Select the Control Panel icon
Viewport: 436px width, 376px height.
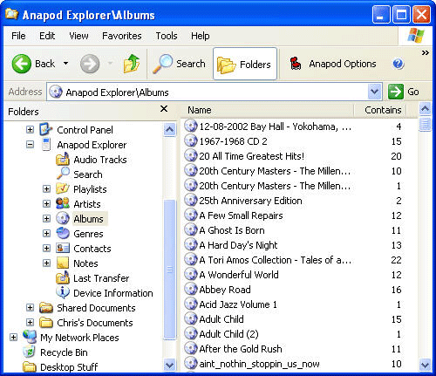pos(46,129)
